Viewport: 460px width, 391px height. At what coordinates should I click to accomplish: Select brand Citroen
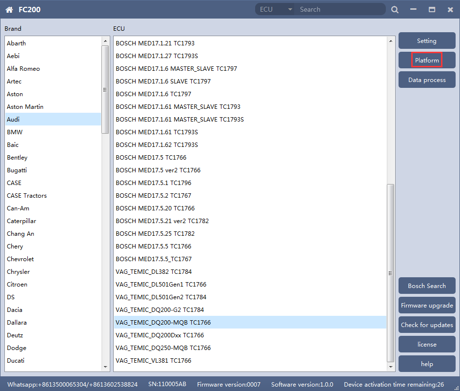coord(53,285)
